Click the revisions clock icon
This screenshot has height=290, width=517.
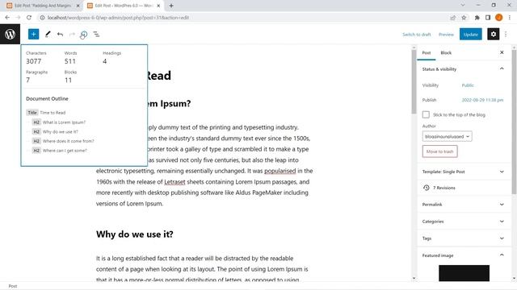tap(427, 188)
